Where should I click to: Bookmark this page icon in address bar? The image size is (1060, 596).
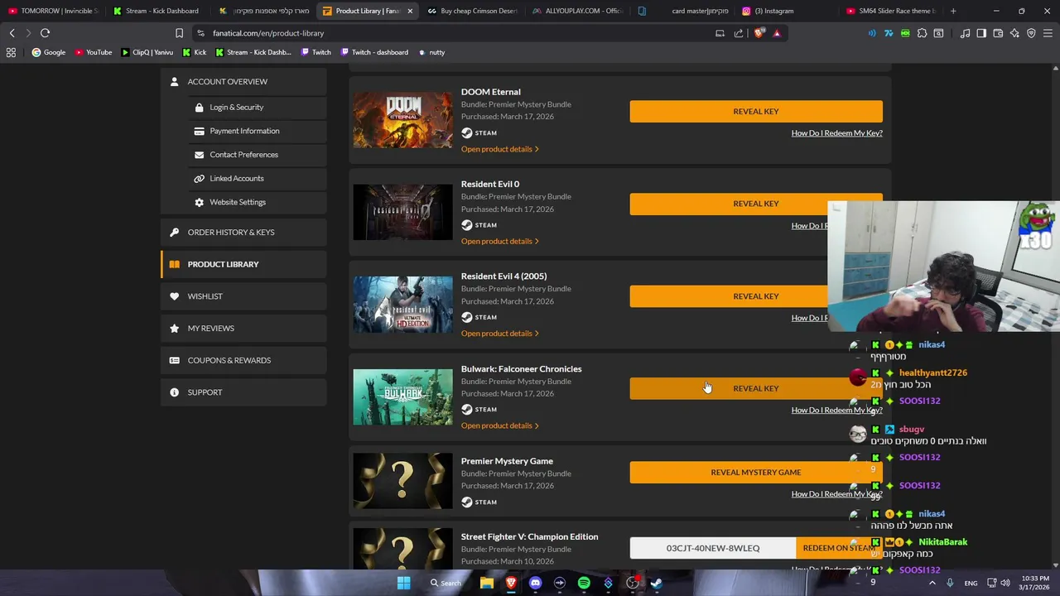click(x=179, y=33)
